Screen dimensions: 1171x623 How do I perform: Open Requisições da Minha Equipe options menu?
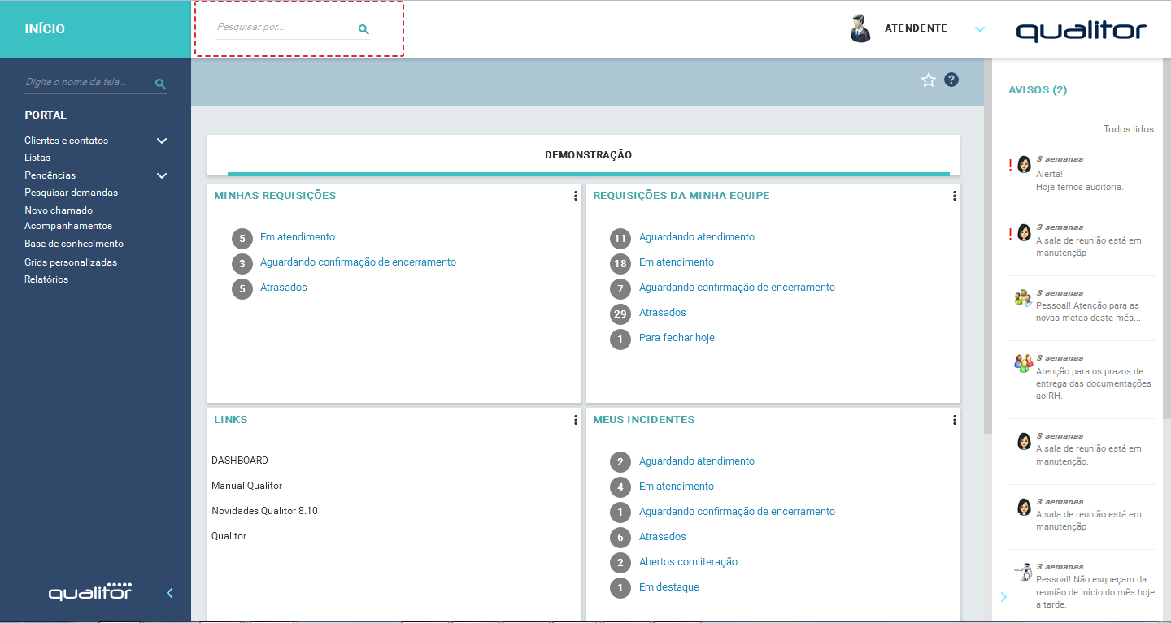954,196
